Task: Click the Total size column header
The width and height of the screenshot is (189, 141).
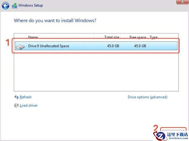Action: point(107,37)
